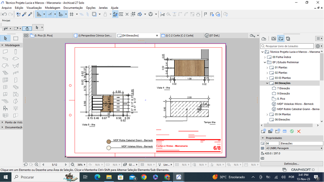Choose the Door tool

[x=16, y=80]
